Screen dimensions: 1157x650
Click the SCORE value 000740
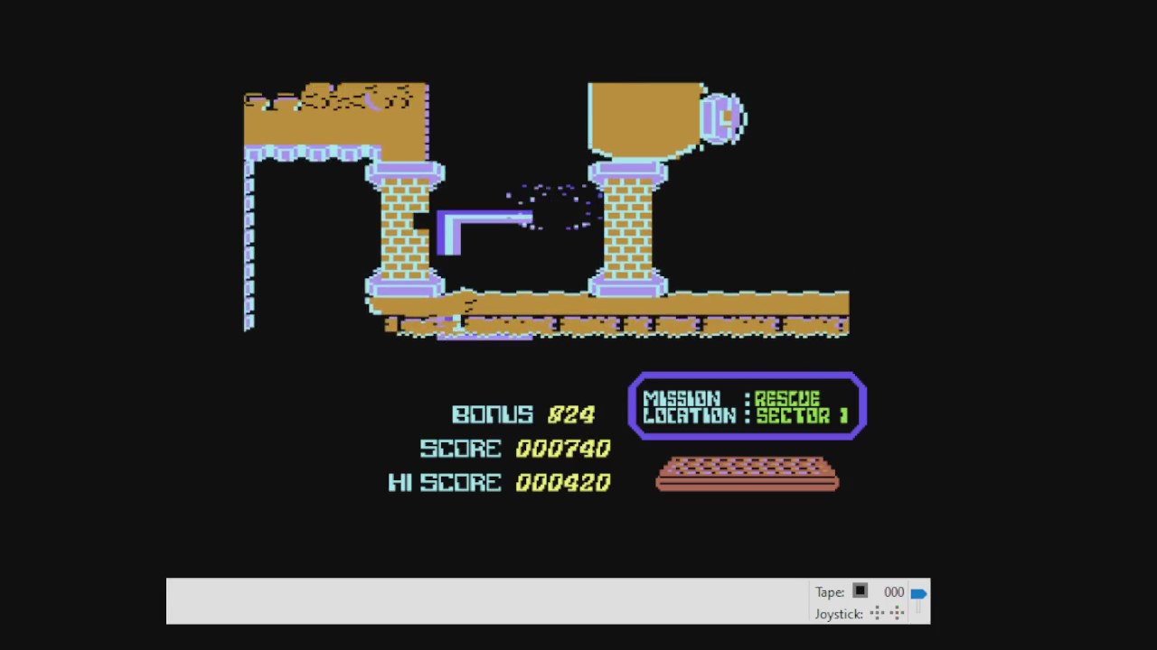563,449
